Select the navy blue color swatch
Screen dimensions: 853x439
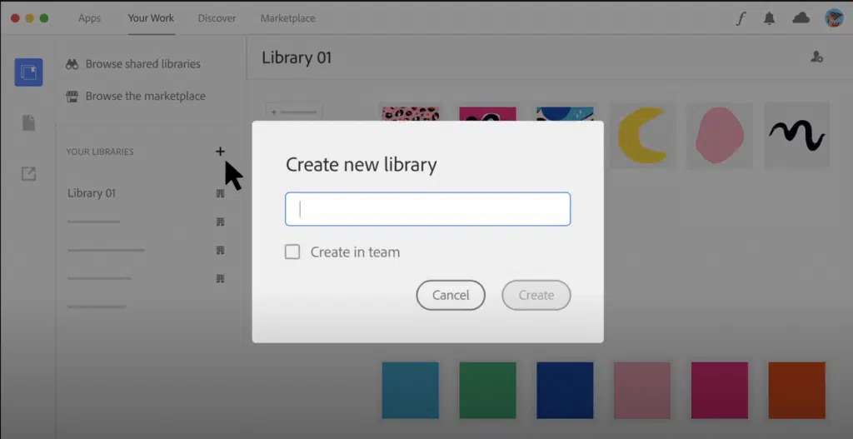tap(565, 391)
